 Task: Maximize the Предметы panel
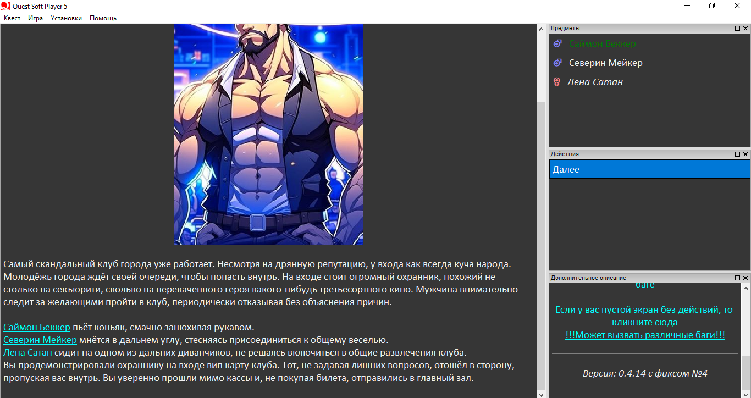737,28
